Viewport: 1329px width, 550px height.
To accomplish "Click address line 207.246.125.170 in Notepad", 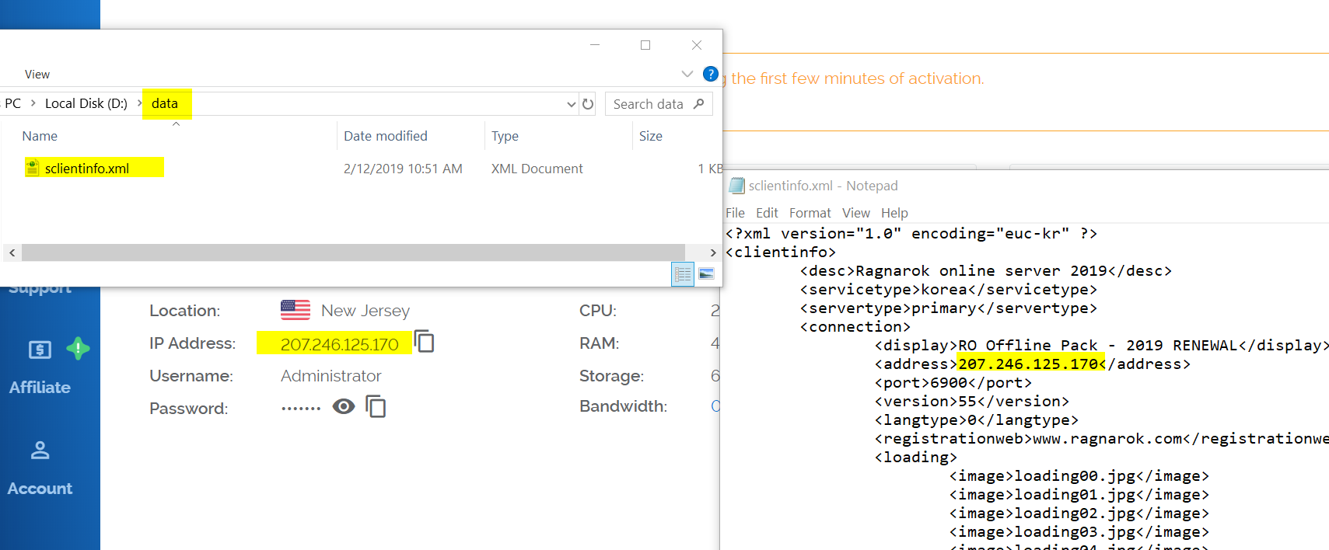I will pos(1032,364).
